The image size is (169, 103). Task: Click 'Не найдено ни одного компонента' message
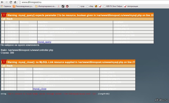tap(20, 45)
